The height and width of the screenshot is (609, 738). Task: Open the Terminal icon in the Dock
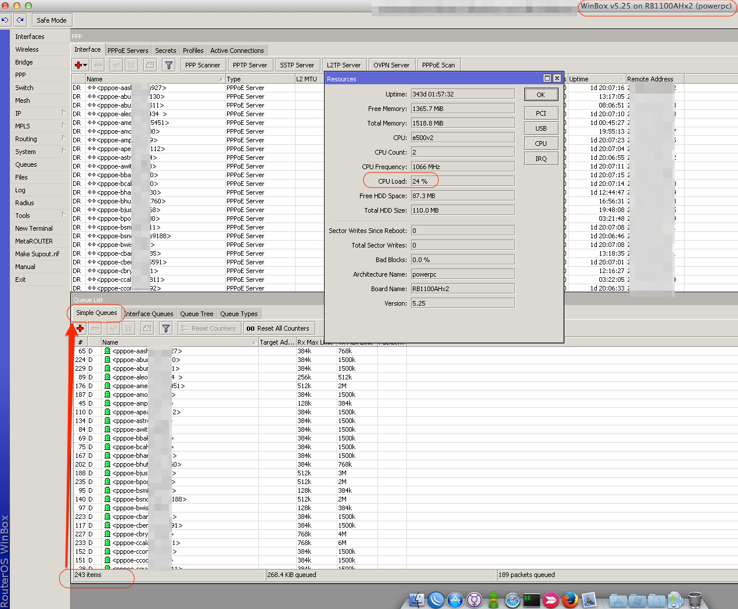click(531, 600)
